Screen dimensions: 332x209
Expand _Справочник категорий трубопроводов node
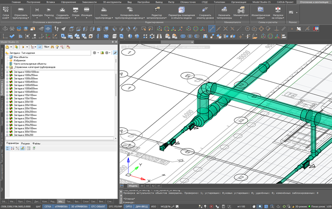(x=7, y=67)
